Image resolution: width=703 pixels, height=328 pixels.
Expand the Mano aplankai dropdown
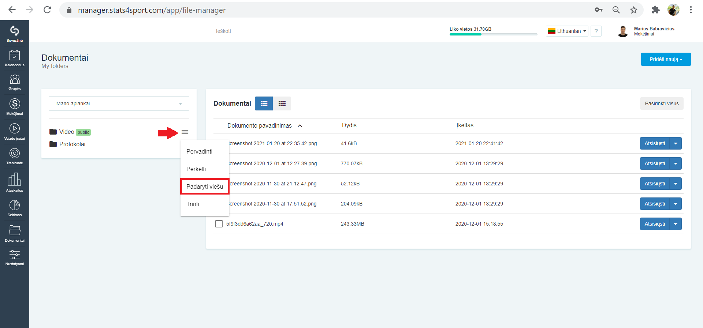[x=119, y=103]
